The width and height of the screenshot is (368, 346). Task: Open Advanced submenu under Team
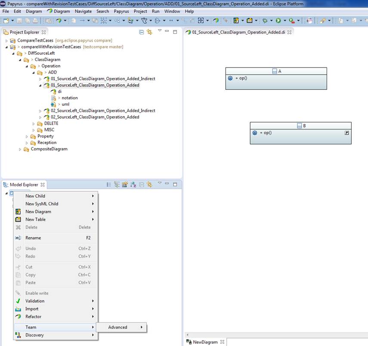(121, 327)
